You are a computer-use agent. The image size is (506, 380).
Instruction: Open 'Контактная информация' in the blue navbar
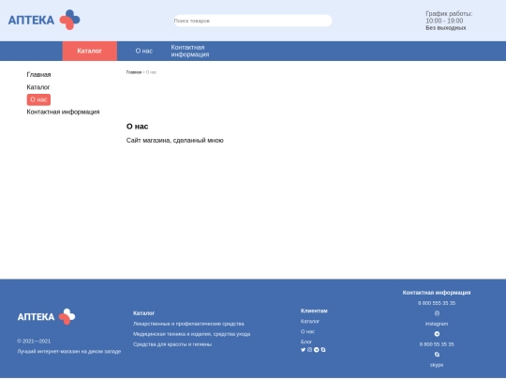point(190,51)
